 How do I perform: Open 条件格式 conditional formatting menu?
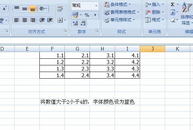pyautogui.click(x=117, y=5)
